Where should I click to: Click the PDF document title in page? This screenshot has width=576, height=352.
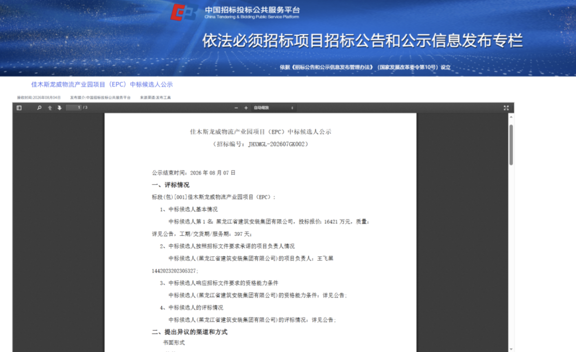(x=260, y=132)
